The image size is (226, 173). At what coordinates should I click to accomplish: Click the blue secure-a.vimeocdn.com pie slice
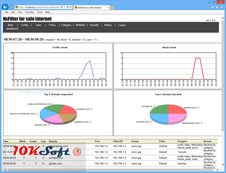tap(46, 113)
